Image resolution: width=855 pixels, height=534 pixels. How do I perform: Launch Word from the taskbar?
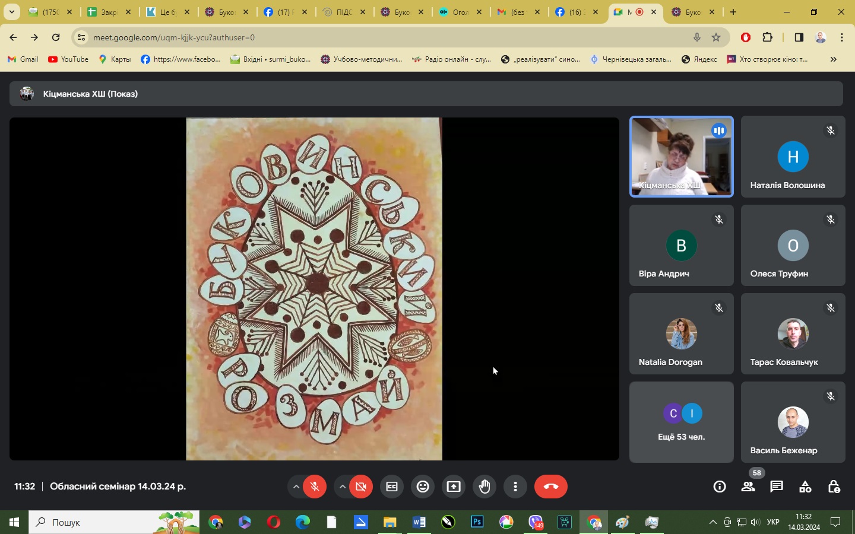(419, 522)
